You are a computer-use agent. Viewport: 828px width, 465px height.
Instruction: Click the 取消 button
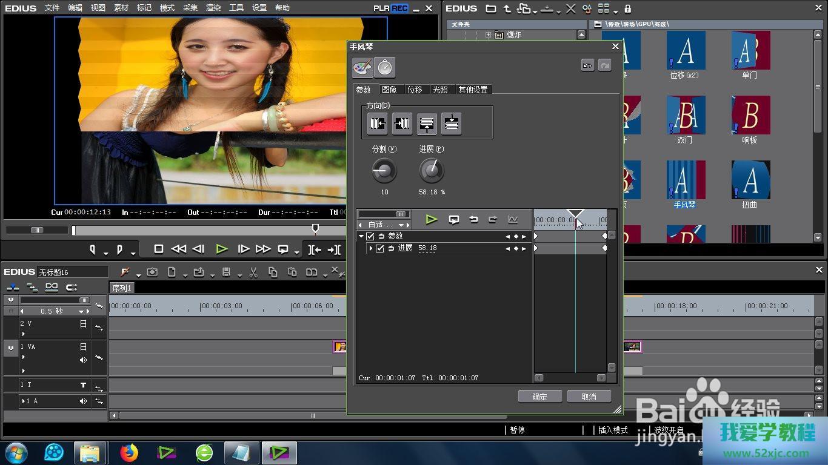(x=589, y=397)
